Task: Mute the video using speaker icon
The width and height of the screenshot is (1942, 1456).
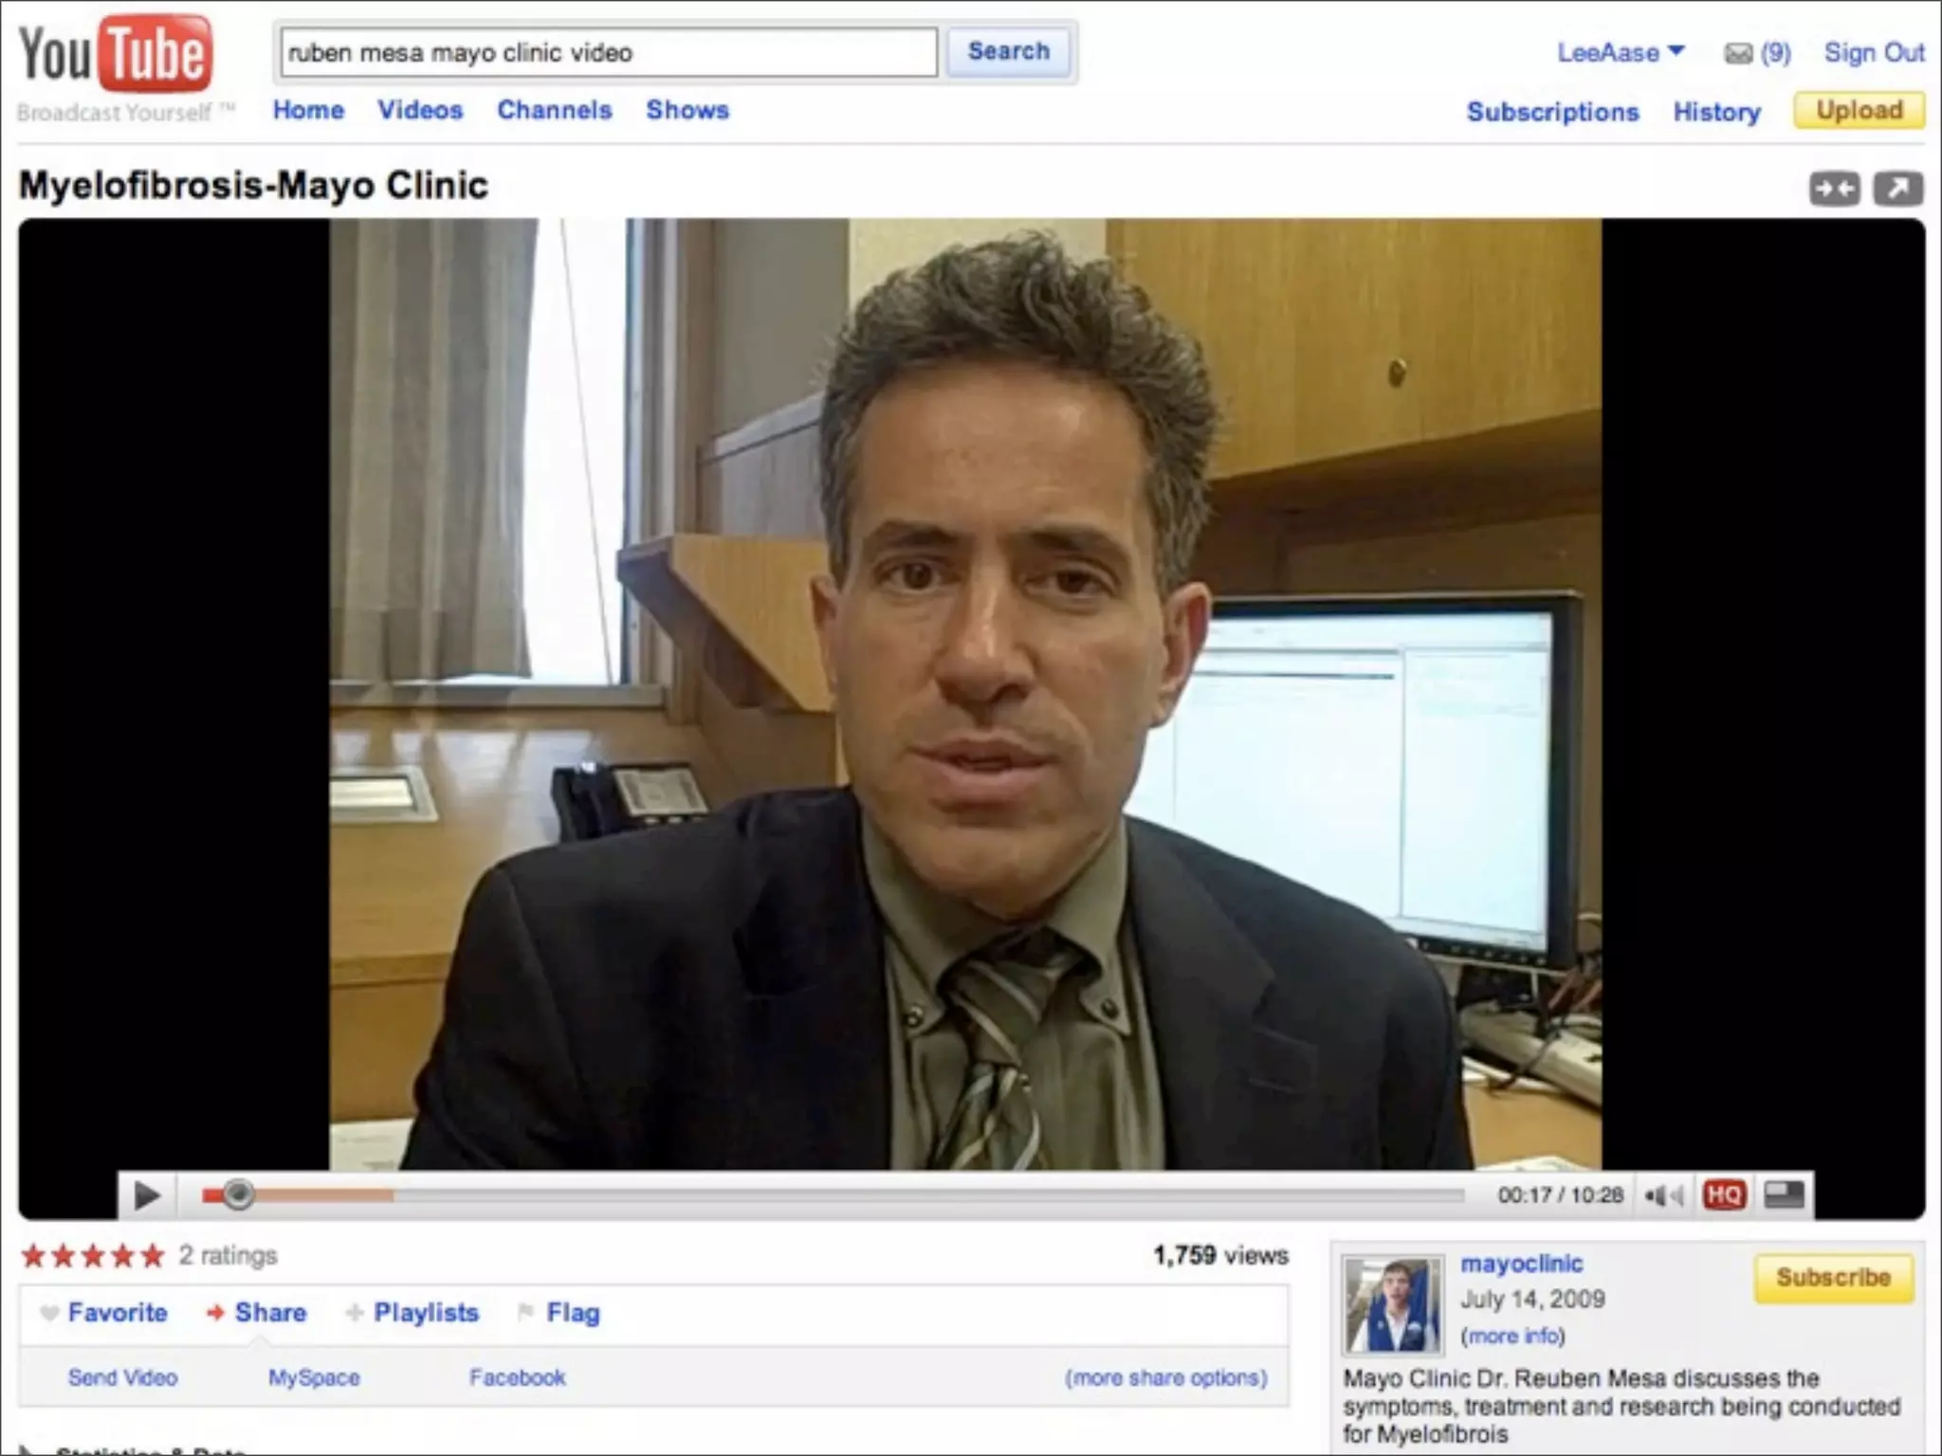Action: [x=1660, y=1195]
